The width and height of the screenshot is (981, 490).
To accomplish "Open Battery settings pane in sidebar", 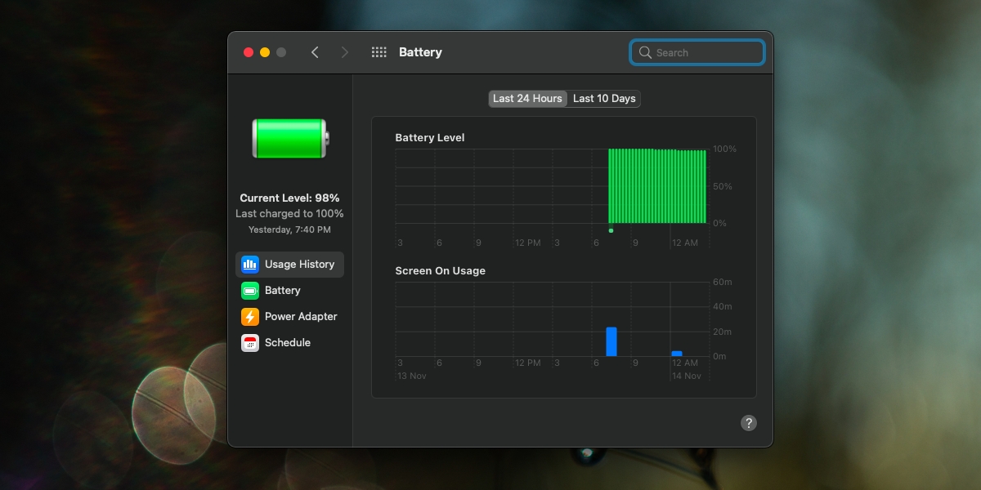I will click(290, 291).
